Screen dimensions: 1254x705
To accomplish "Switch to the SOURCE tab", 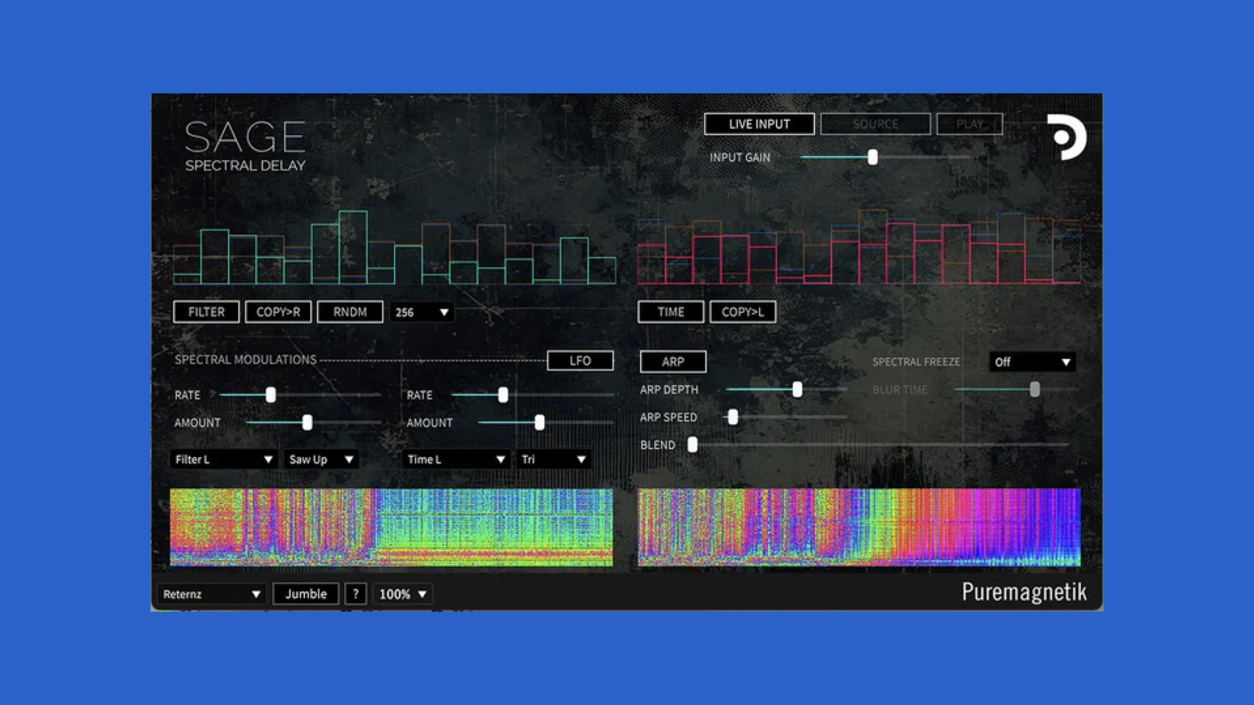I will (x=875, y=124).
